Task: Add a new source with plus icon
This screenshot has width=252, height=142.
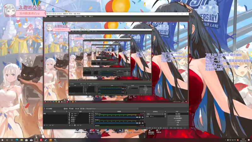Action: [70, 125]
